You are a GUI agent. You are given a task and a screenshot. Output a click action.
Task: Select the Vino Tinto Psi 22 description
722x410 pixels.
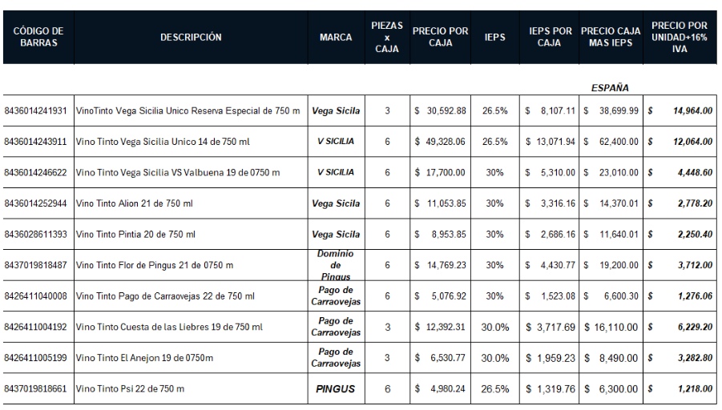pyautogui.click(x=130, y=389)
